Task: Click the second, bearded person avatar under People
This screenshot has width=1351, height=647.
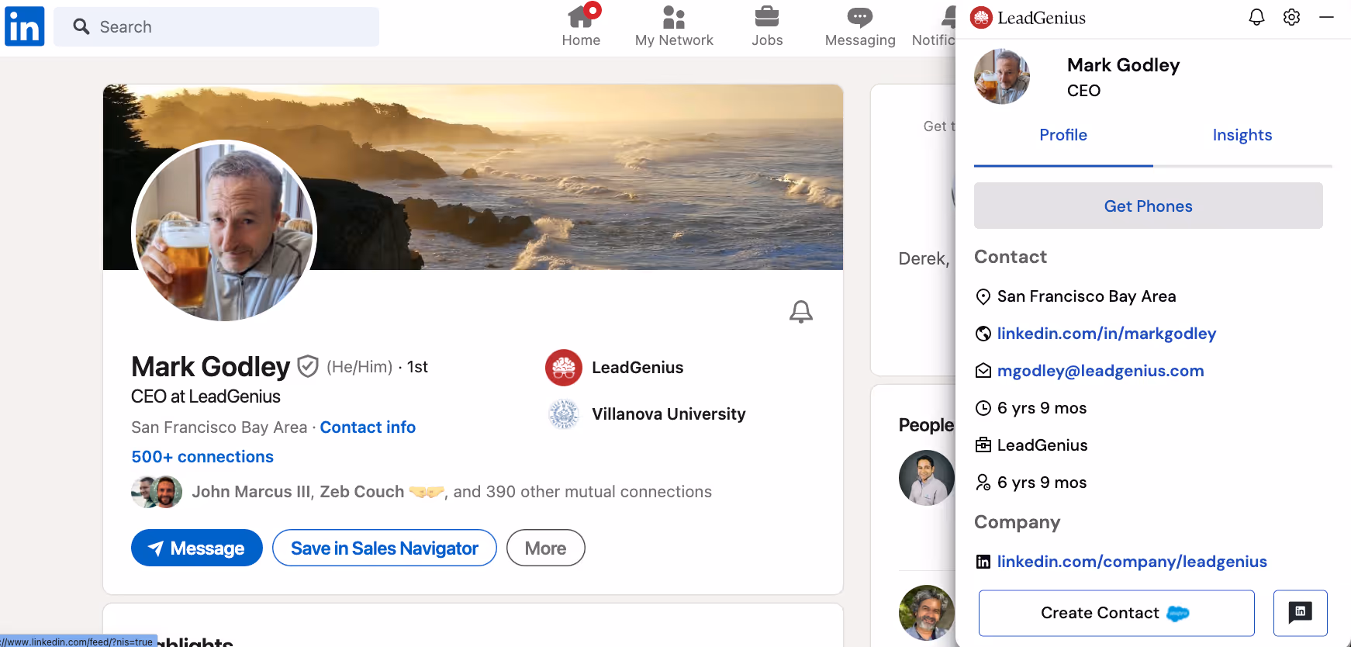Action: click(927, 613)
